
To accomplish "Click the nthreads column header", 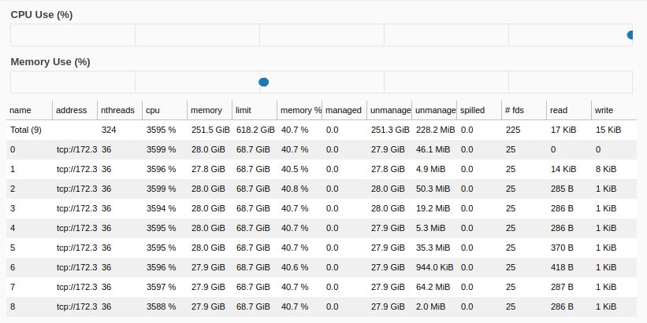I will [x=117, y=110].
